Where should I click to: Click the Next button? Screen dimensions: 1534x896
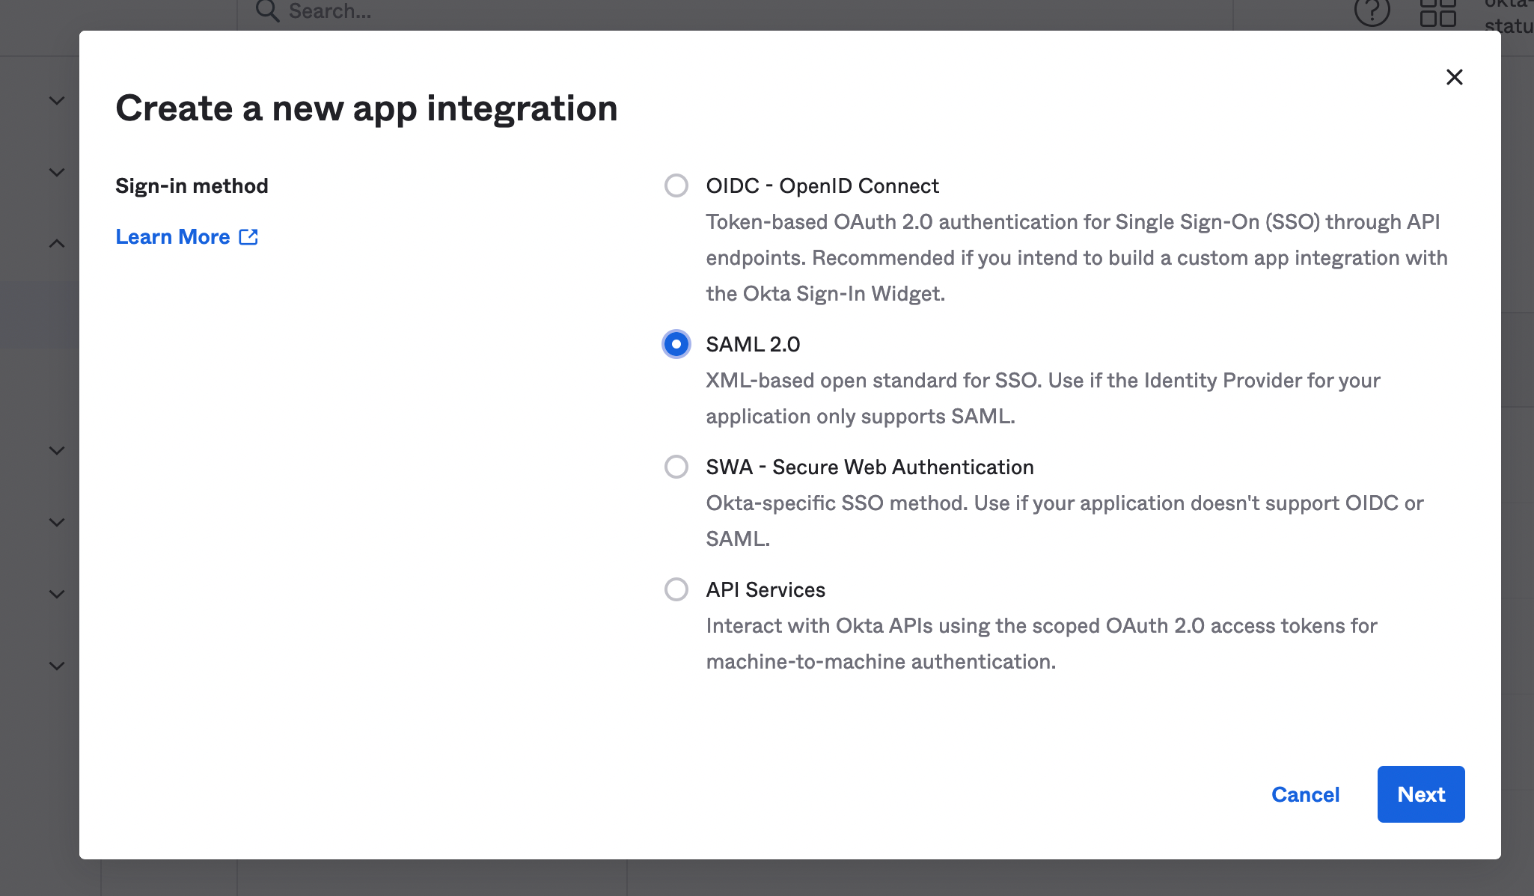(x=1420, y=794)
